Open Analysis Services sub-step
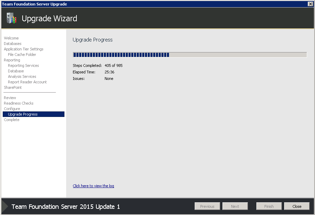Image resolution: width=315 pixels, height=215 pixels. (x=22, y=76)
